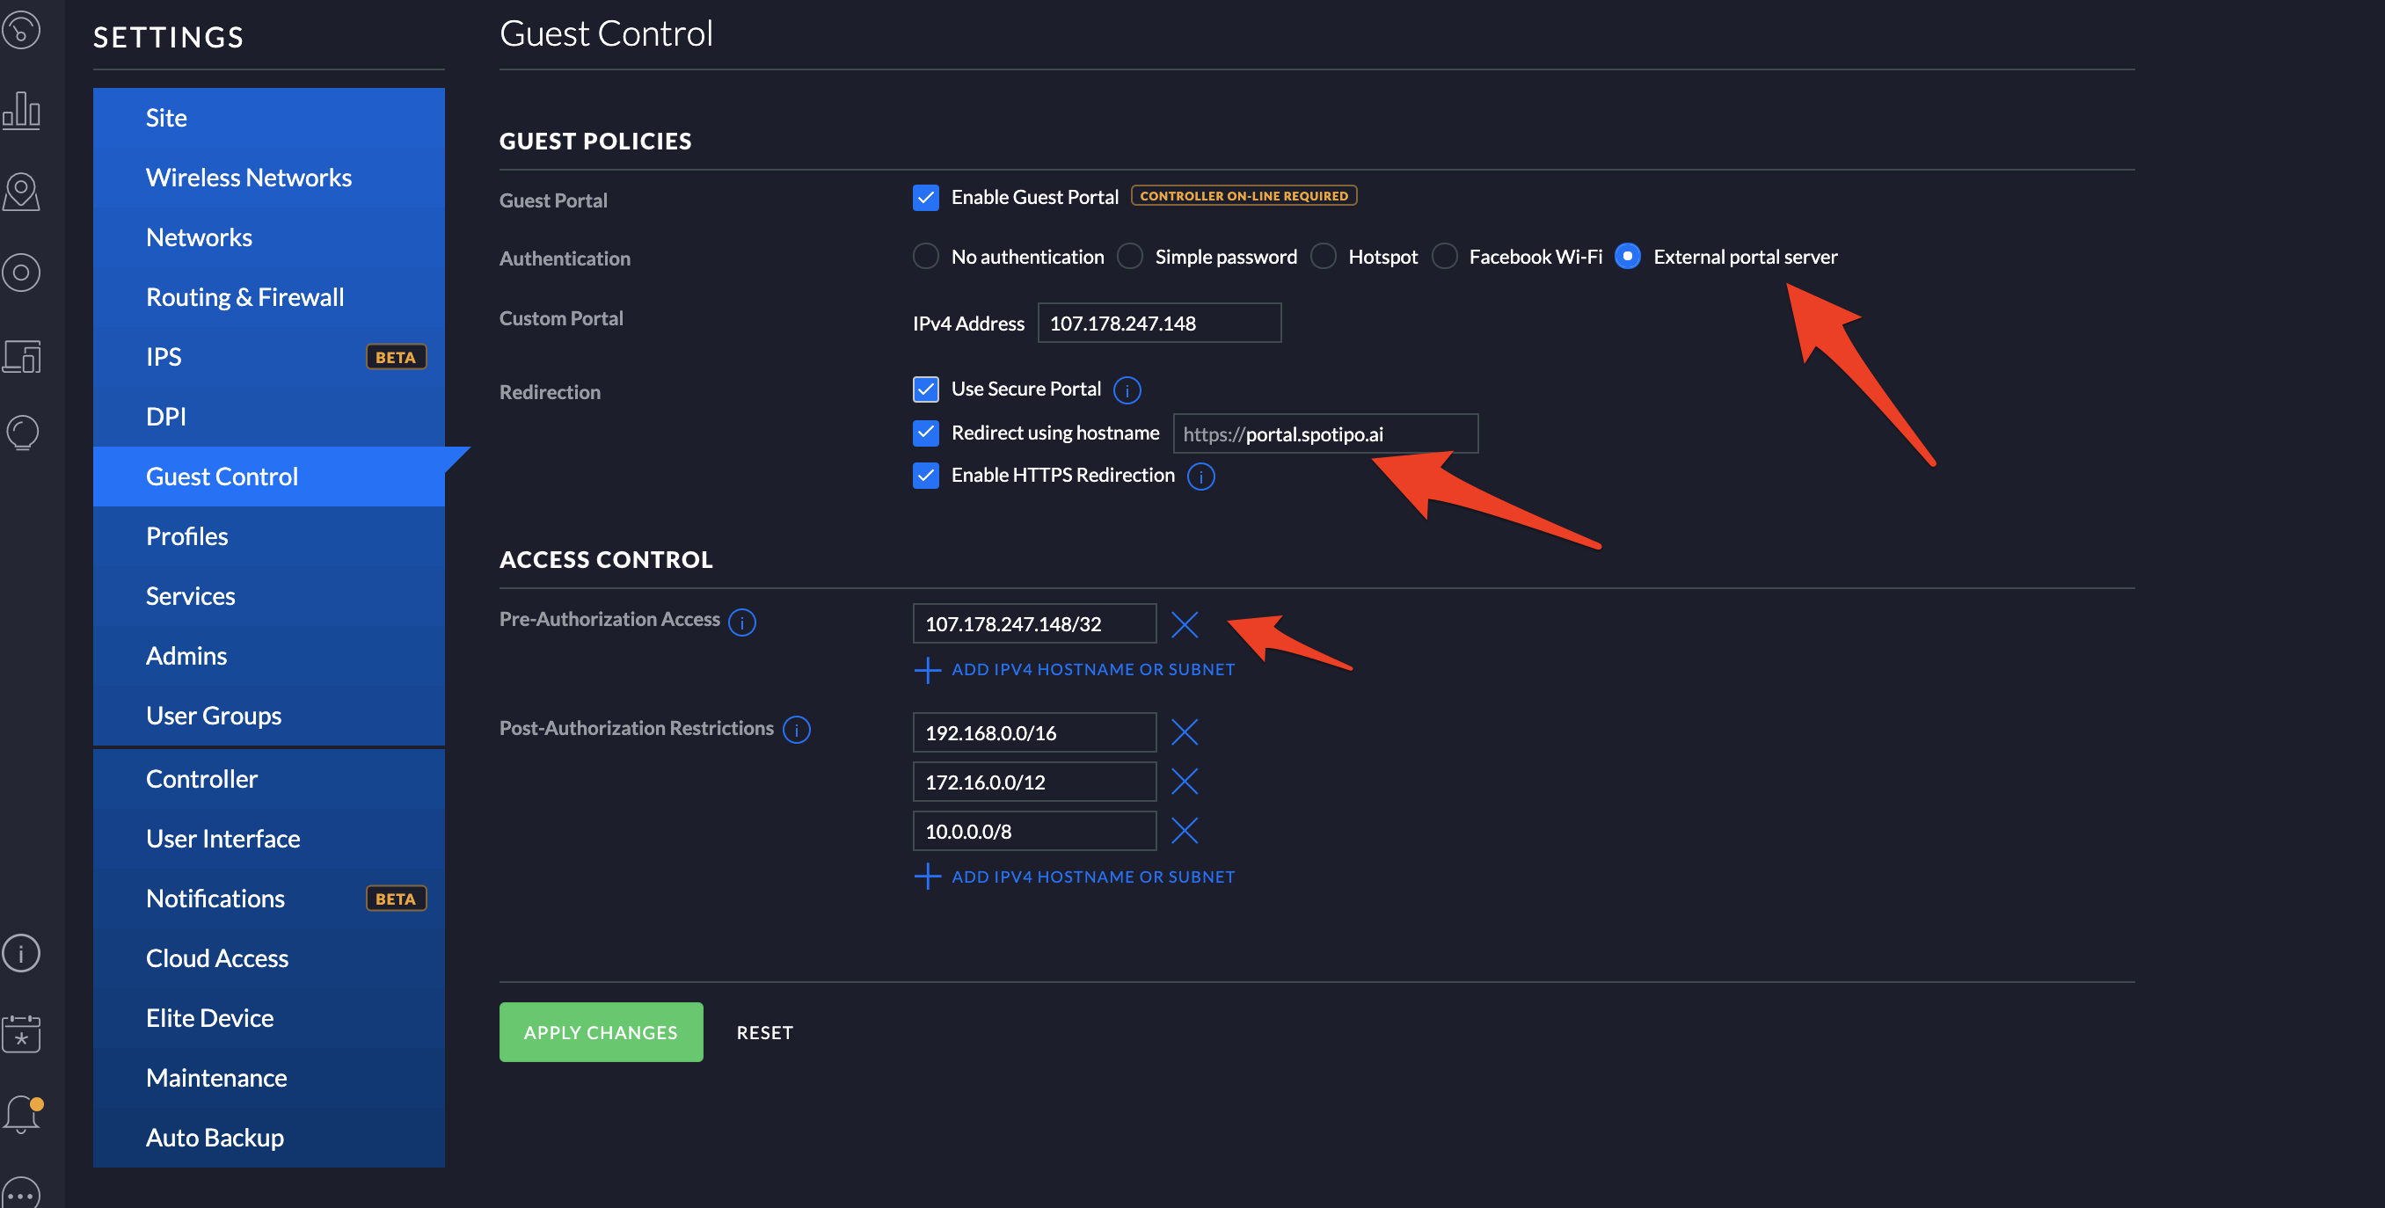Show info for Enable HTTPS Redirection
2385x1208 pixels.
click(1200, 477)
